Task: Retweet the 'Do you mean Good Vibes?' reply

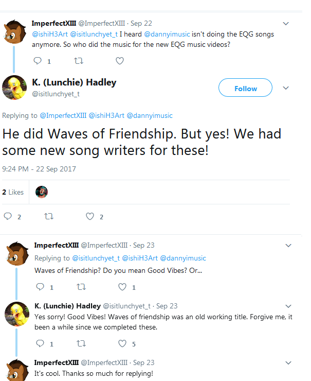Action: pyautogui.click(x=81, y=287)
